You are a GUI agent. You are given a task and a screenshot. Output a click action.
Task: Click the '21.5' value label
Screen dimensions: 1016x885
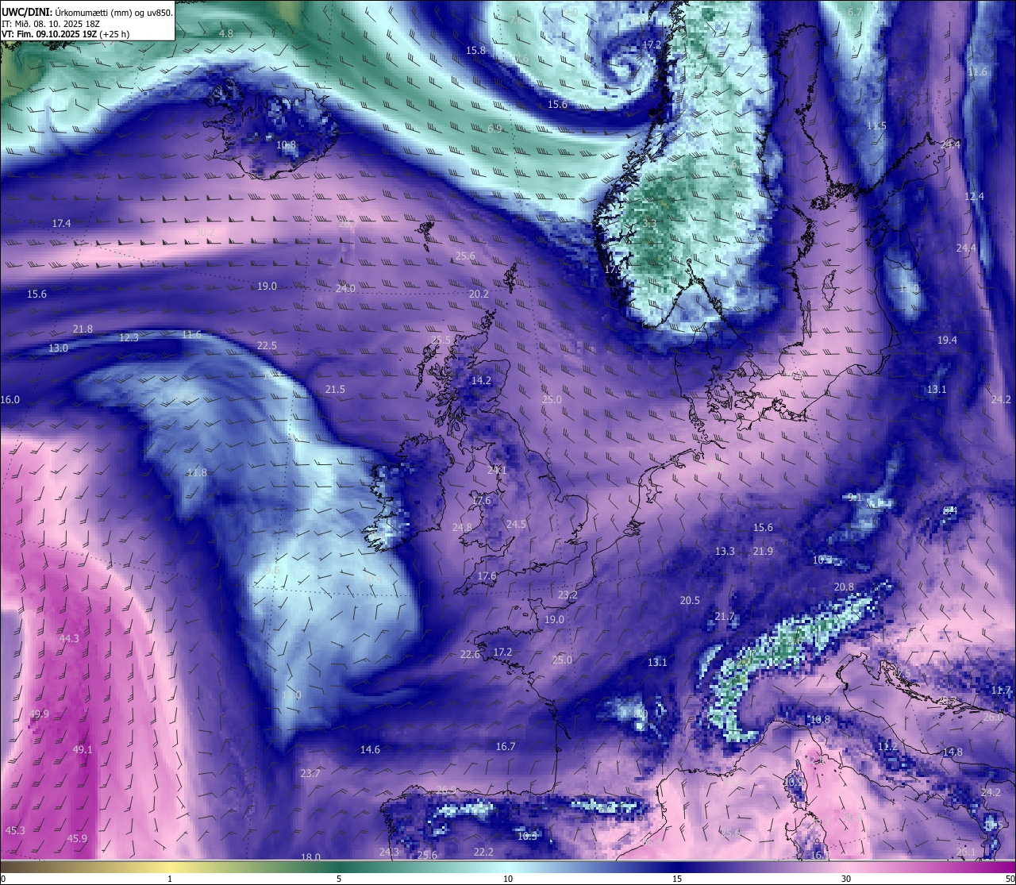(x=335, y=390)
